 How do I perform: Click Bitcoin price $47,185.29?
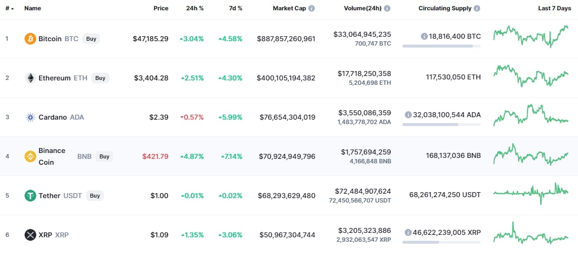pyautogui.click(x=151, y=38)
